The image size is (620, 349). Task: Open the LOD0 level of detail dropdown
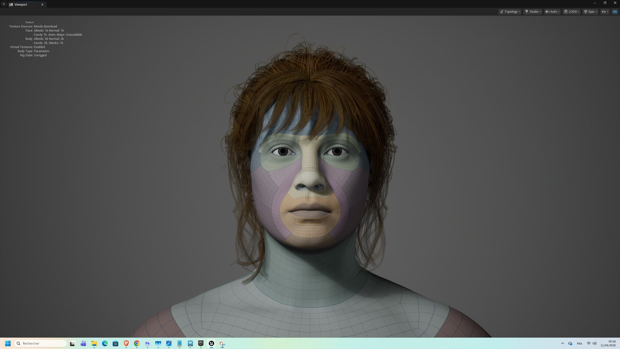pos(572,12)
